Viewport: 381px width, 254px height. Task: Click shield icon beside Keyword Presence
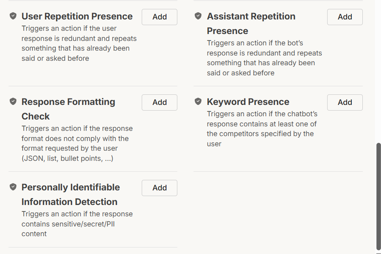[x=198, y=101]
